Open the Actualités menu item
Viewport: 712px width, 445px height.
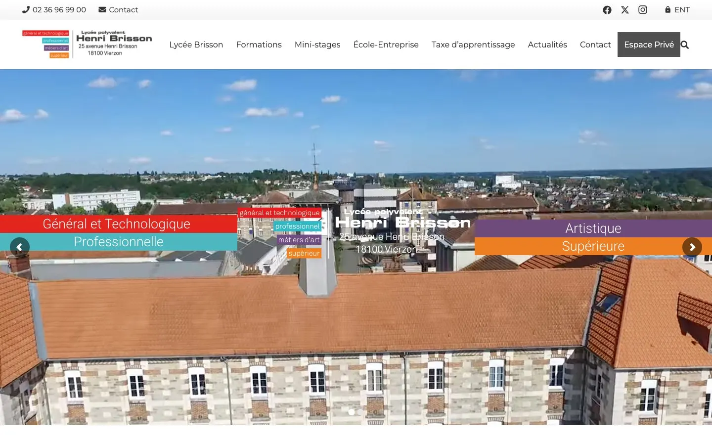coord(547,44)
